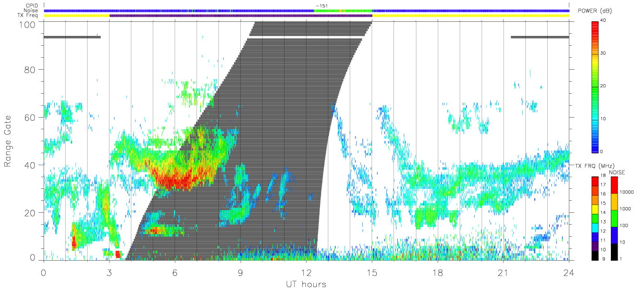Click the 9 tick on UT hours axis
Viewport: 640px width, 295px height.
241,272
